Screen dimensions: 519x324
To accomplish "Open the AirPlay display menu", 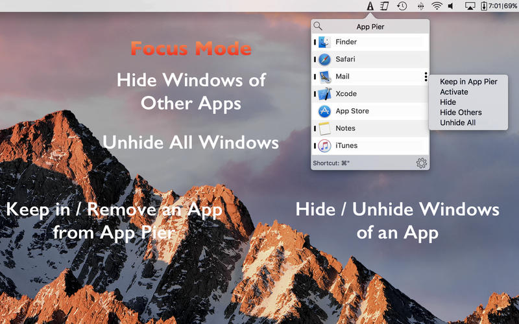I will coord(470,6).
